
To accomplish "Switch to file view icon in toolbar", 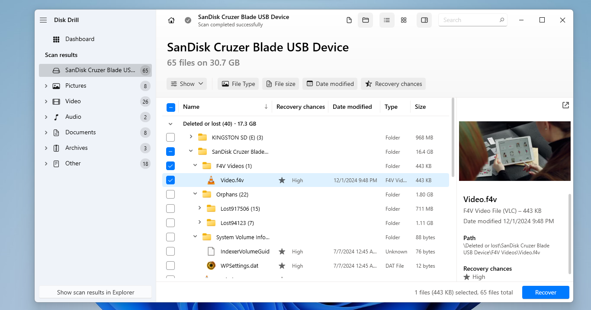I will 349,20.
